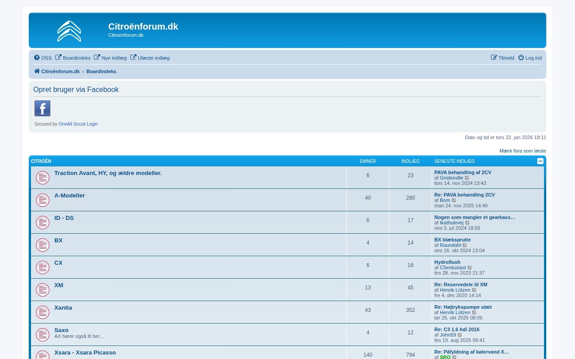Click the Citroën chevron logo
575x359 pixels.
click(69, 31)
